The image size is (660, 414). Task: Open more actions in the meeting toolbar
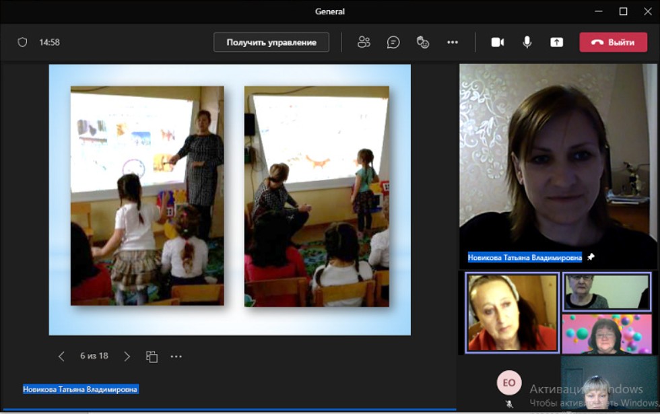coord(453,42)
